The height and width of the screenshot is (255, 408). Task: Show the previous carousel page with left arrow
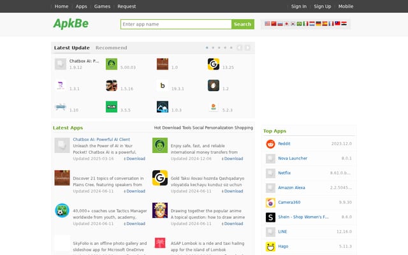coord(240,48)
